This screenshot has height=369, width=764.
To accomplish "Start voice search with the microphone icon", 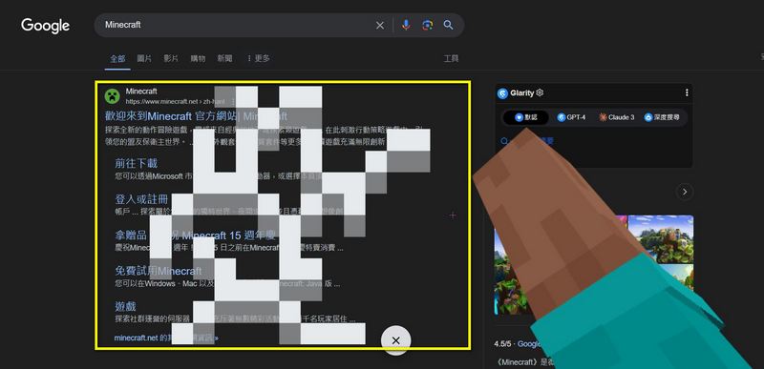I will coord(406,26).
